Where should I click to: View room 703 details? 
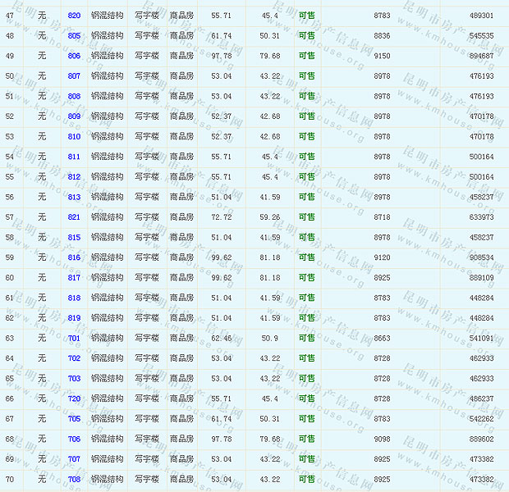click(x=74, y=379)
